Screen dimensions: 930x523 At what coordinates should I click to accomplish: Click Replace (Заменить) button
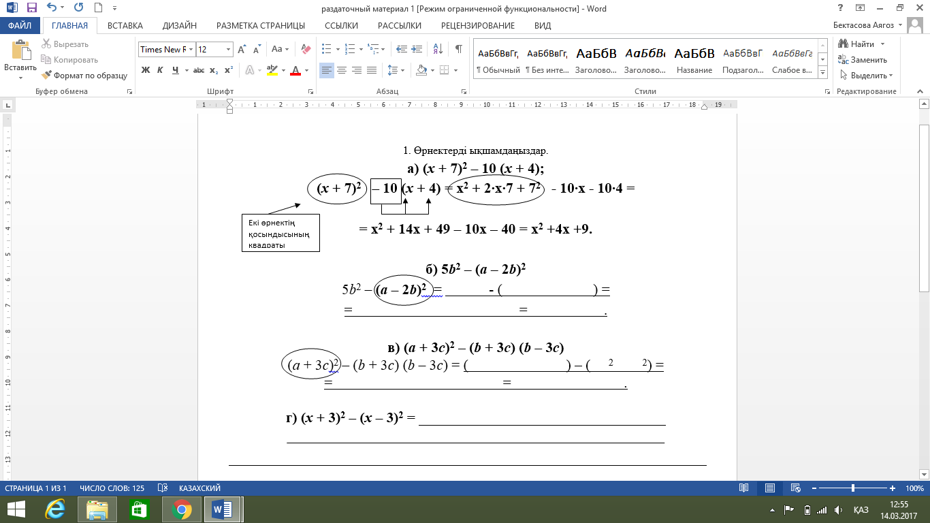863,60
